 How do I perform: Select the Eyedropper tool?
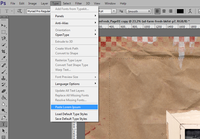pyautogui.click(x=3, y=58)
